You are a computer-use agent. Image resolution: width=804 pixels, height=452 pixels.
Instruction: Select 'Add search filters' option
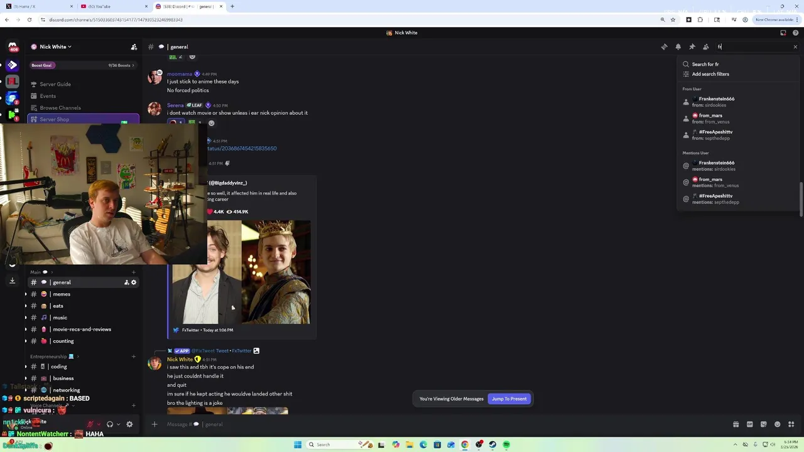pos(738,74)
